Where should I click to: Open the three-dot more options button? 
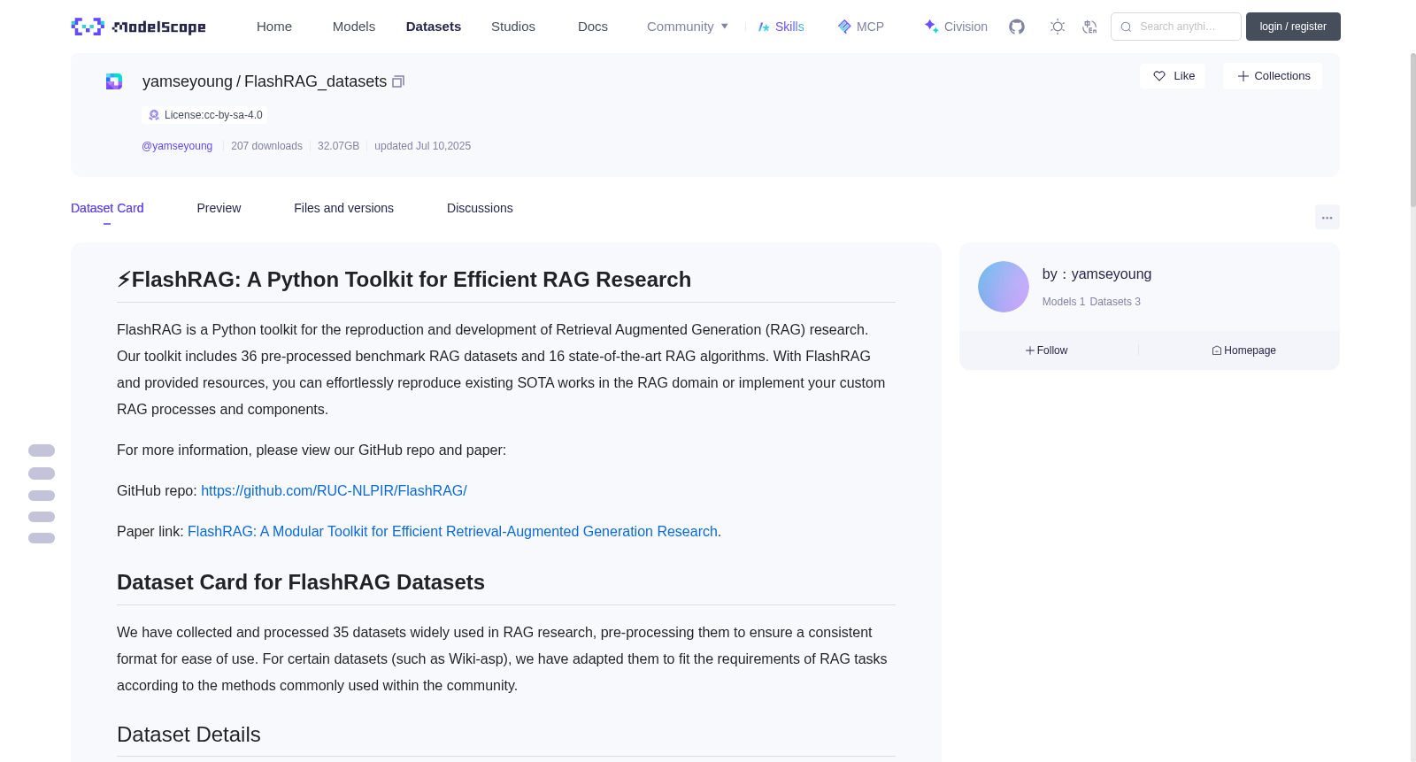point(1327,217)
